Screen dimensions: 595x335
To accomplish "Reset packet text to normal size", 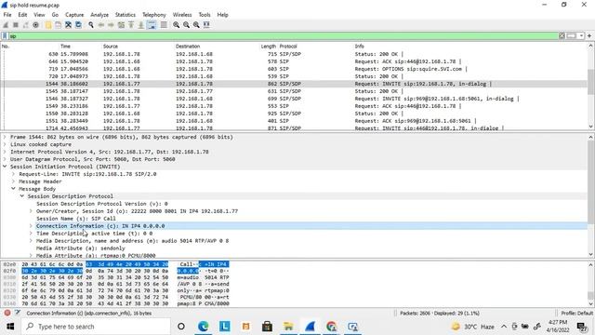I will [196, 25].
